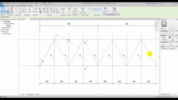Select the Offset tool
This screenshot has height=100, width=178.
(x=44, y=9)
